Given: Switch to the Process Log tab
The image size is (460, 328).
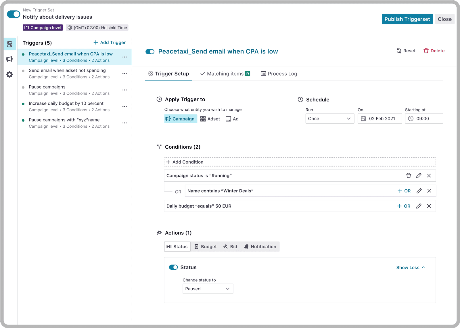Looking at the screenshot, I should [279, 74].
